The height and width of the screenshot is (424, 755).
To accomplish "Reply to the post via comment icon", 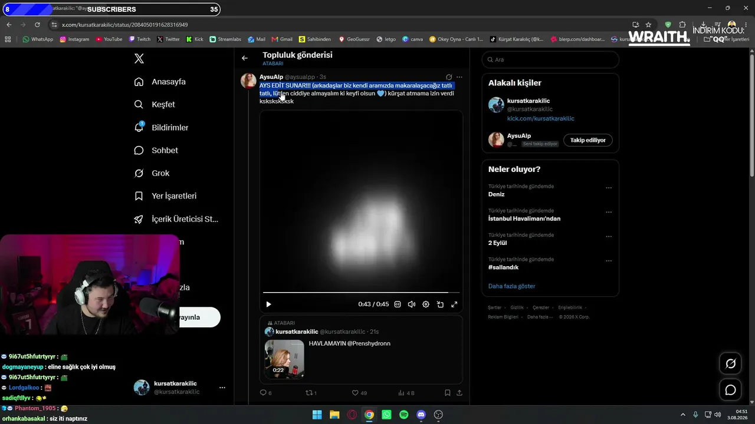I will point(263,393).
